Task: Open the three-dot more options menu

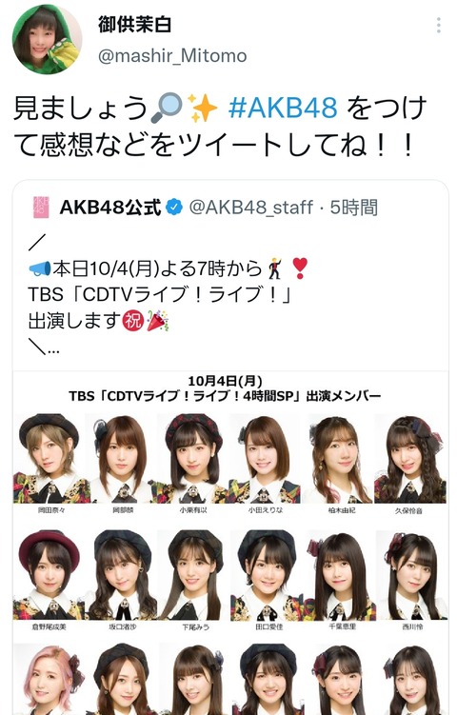Action: point(438,26)
